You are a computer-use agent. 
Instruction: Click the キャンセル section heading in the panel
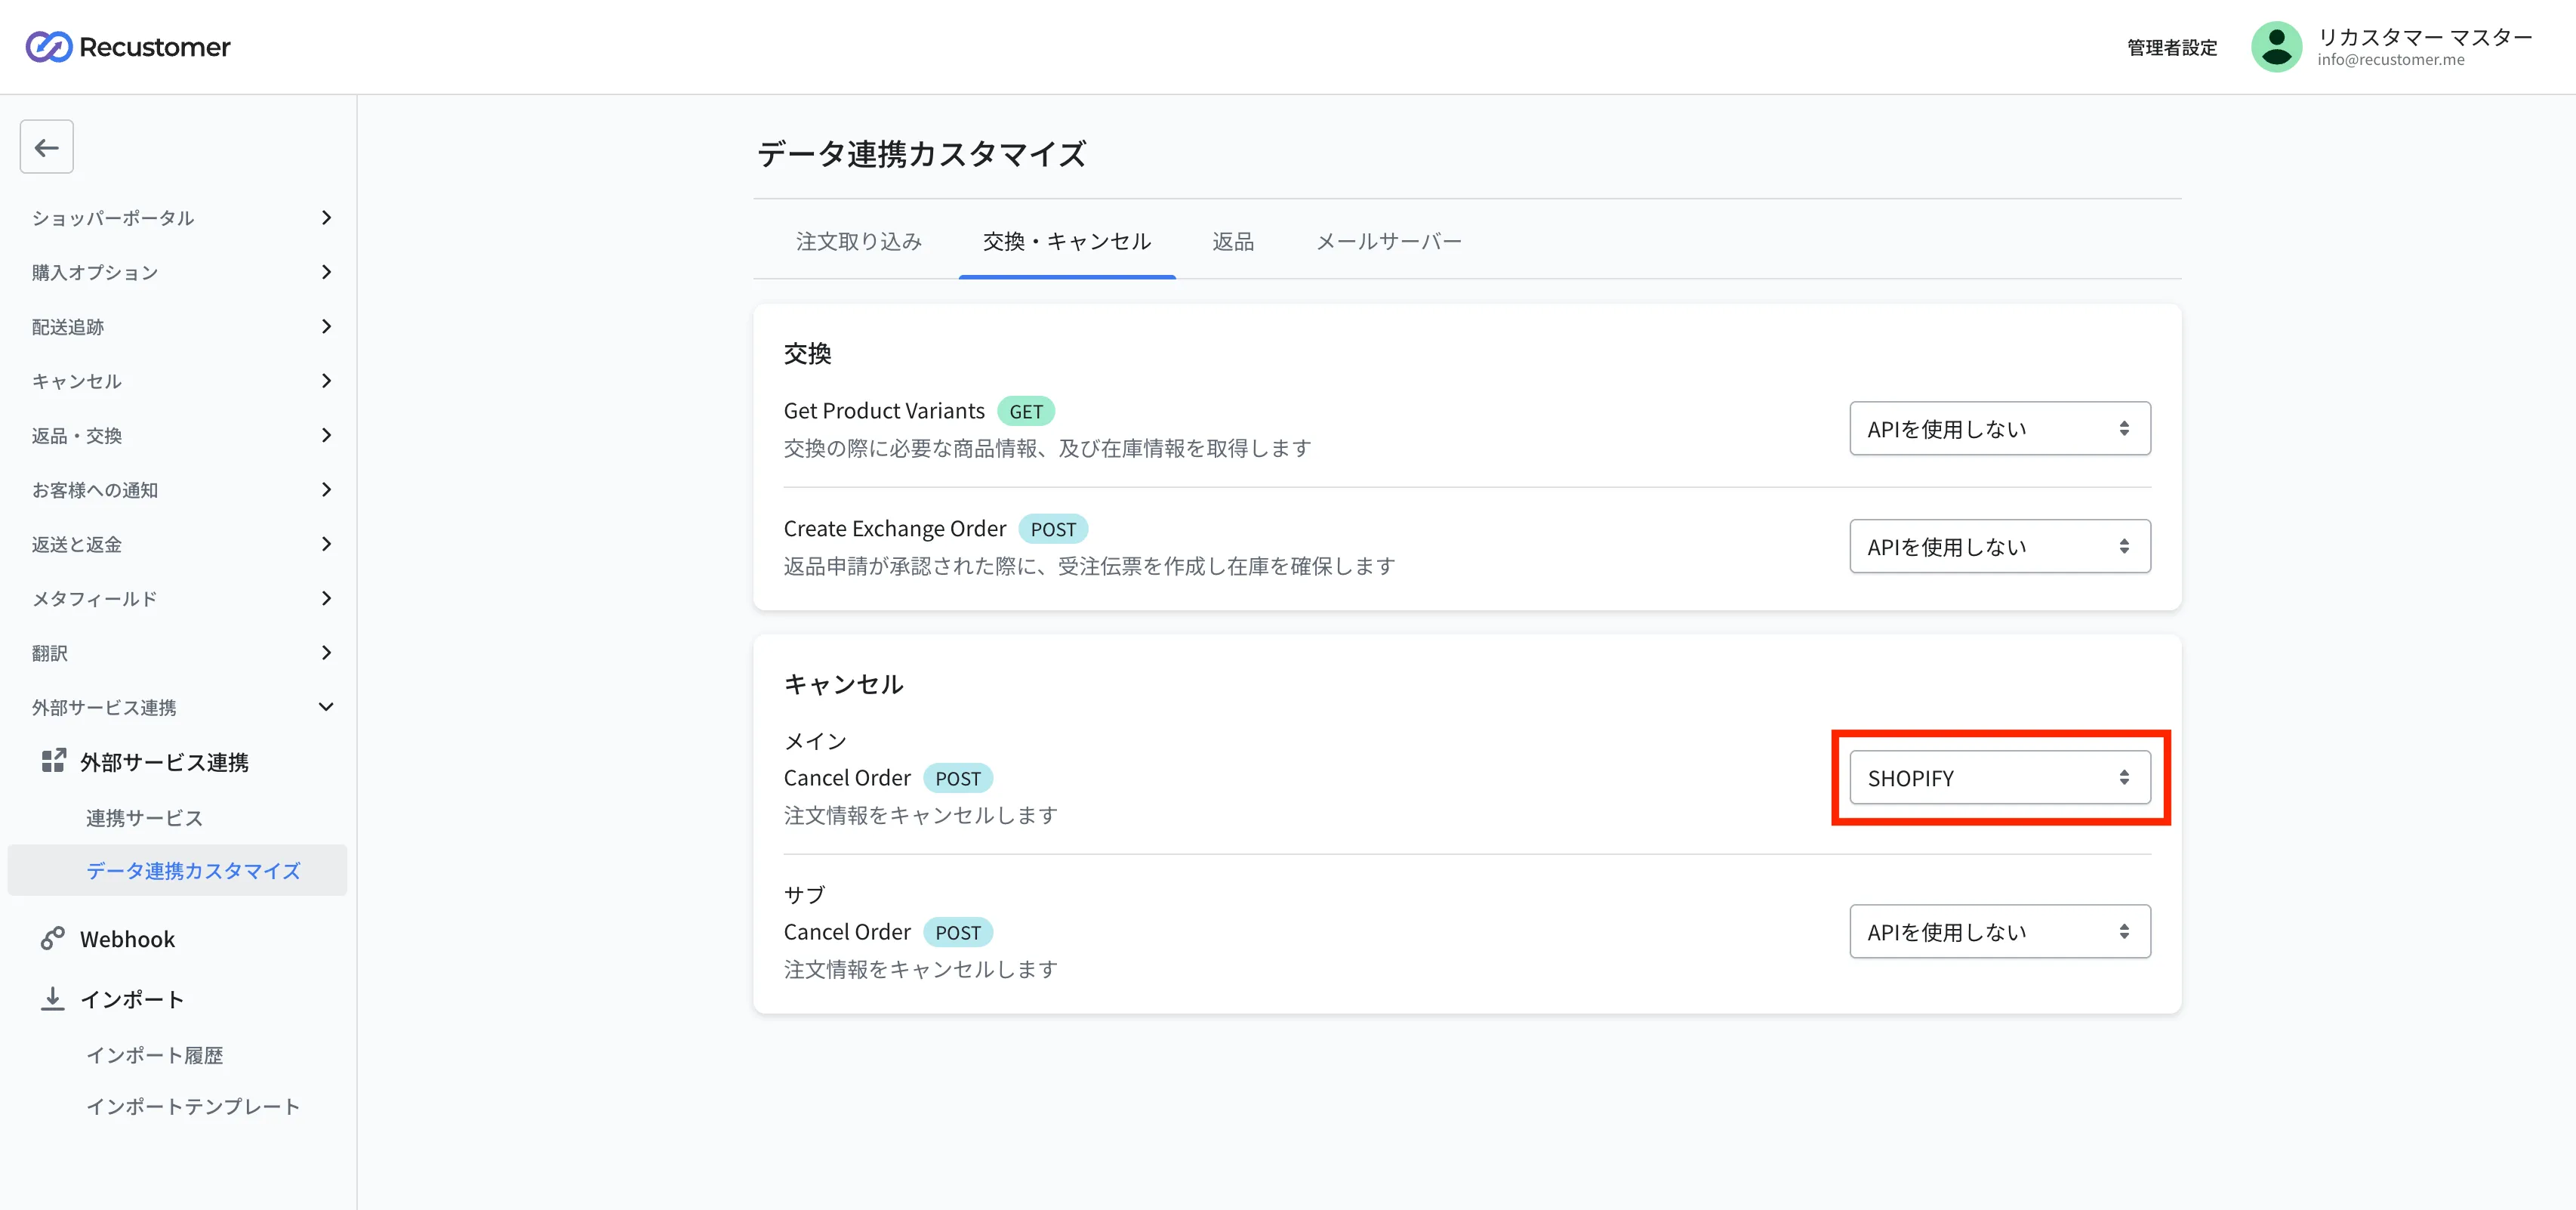point(844,684)
